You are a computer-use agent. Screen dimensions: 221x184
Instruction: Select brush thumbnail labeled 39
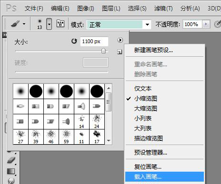click(x=36, y=137)
